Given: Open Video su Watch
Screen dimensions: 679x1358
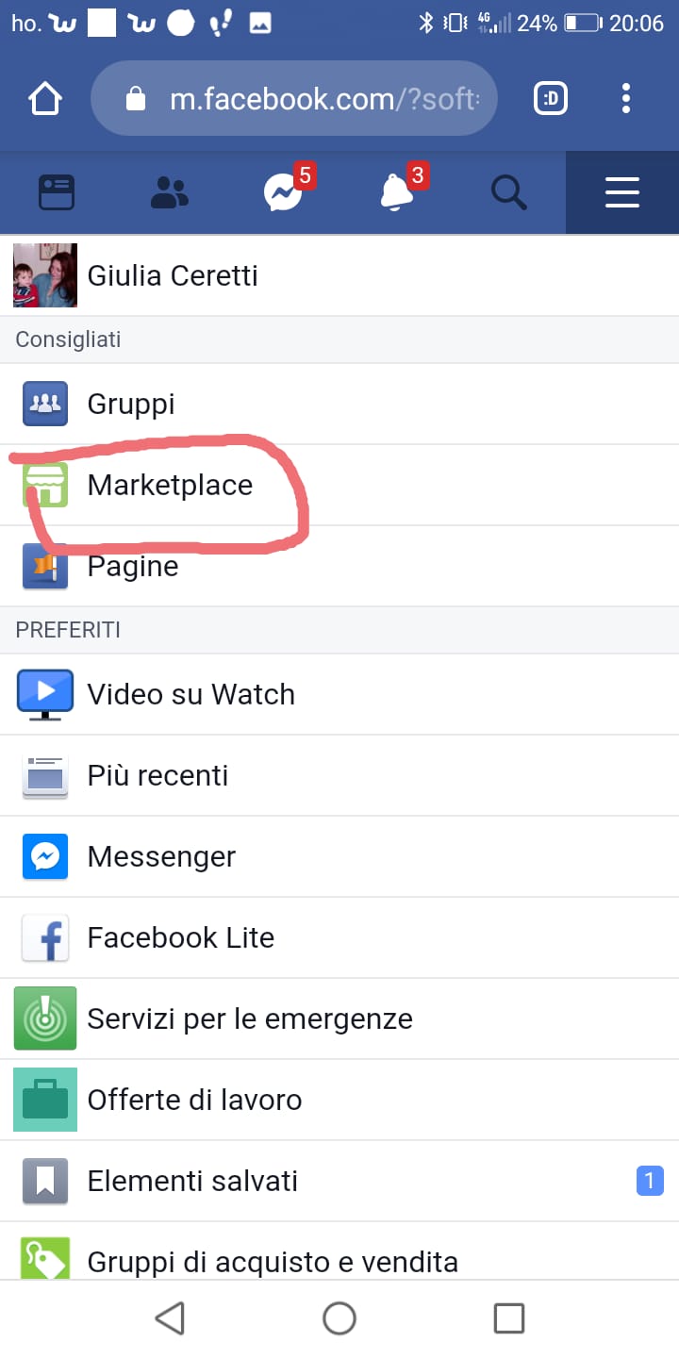Looking at the screenshot, I should (339, 694).
